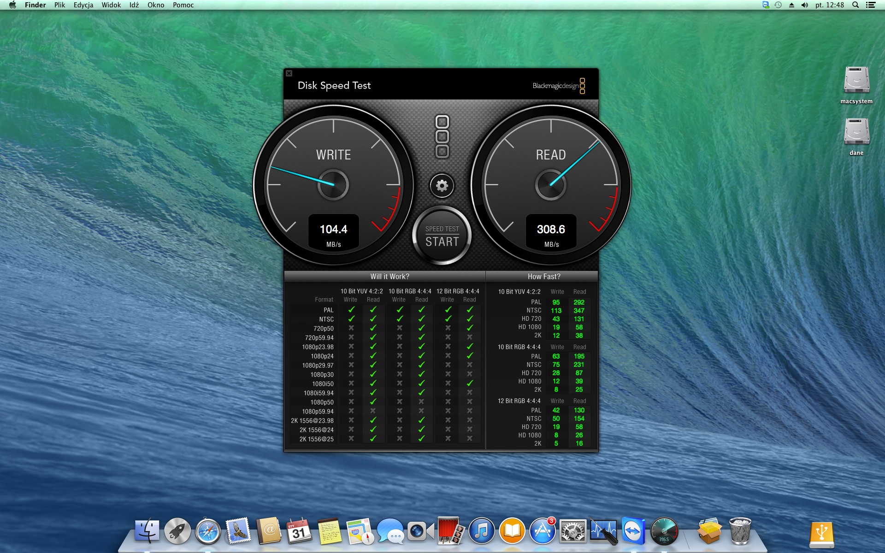Select dane drive on desktop
This screenshot has height=553, width=885.
pos(856,137)
